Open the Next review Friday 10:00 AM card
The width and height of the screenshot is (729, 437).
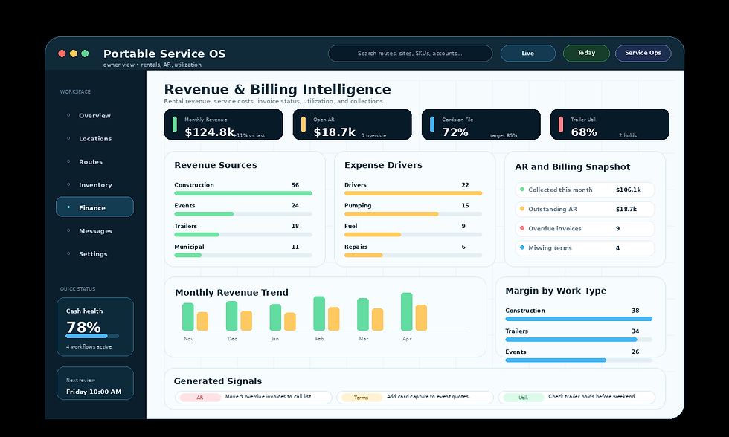[95, 383]
